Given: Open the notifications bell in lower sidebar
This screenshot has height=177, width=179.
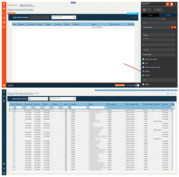Looking at the screenshot, I should click(4, 168).
